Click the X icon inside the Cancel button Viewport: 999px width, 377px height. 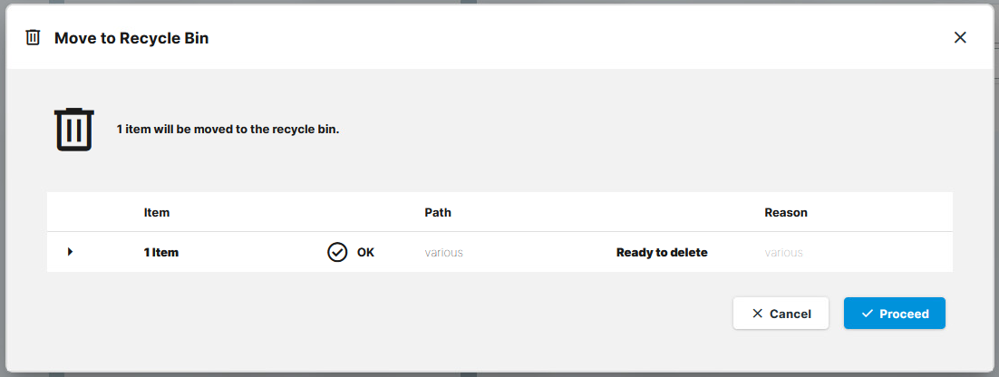click(x=757, y=314)
